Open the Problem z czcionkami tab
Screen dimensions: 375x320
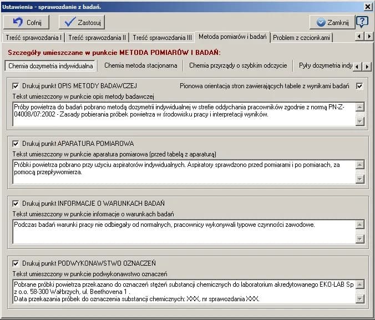[303, 38]
